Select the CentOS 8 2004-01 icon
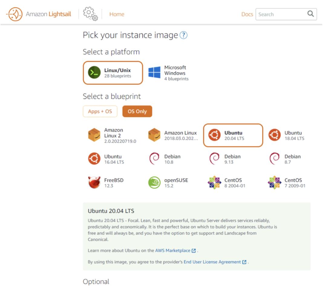 (x=214, y=183)
